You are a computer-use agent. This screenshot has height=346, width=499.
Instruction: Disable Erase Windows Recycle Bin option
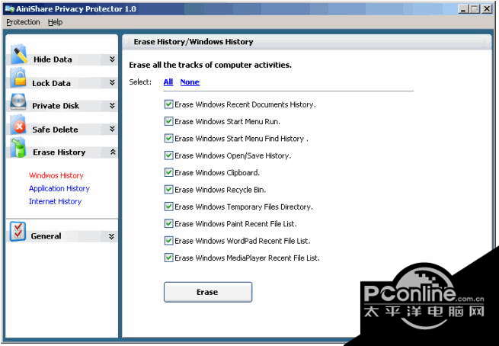[168, 190]
